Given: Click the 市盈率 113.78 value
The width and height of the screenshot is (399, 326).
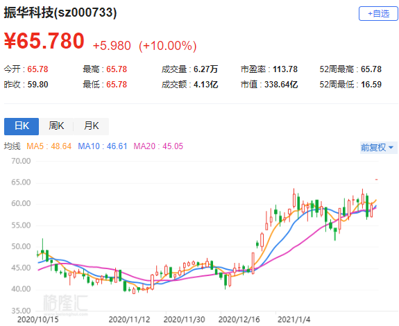Looking at the screenshot, I should [x=285, y=69].
